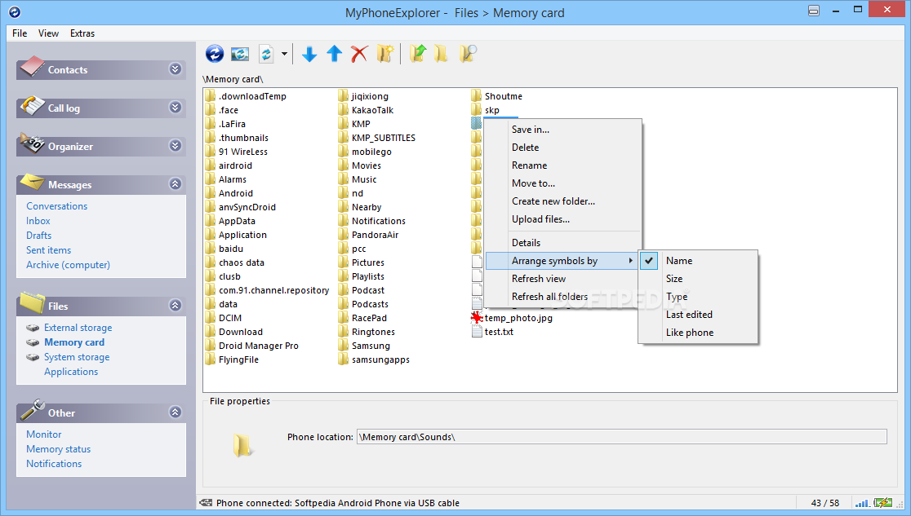The height and width of the screenshot is (516, 911).
Task: Open the File menu
Action: coord(20,33)
